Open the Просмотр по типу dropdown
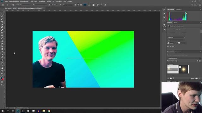This screenshot has height=113, width=202. click(173, 61)
